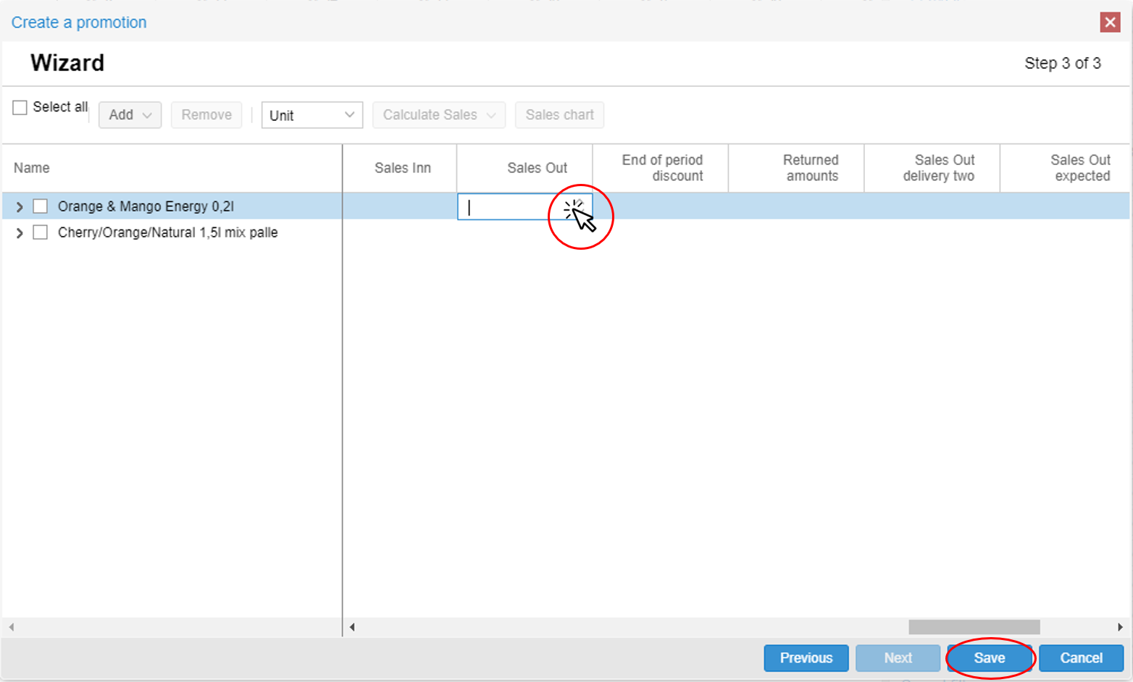Cancel the wizard
Screen dimensions: 1133x682
pos(1081,658)
